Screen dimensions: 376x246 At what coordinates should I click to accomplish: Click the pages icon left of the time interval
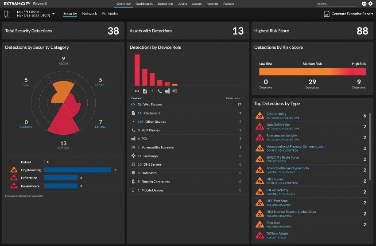7,14
